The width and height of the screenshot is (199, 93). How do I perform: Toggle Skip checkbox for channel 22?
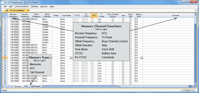tap(123, 76)
